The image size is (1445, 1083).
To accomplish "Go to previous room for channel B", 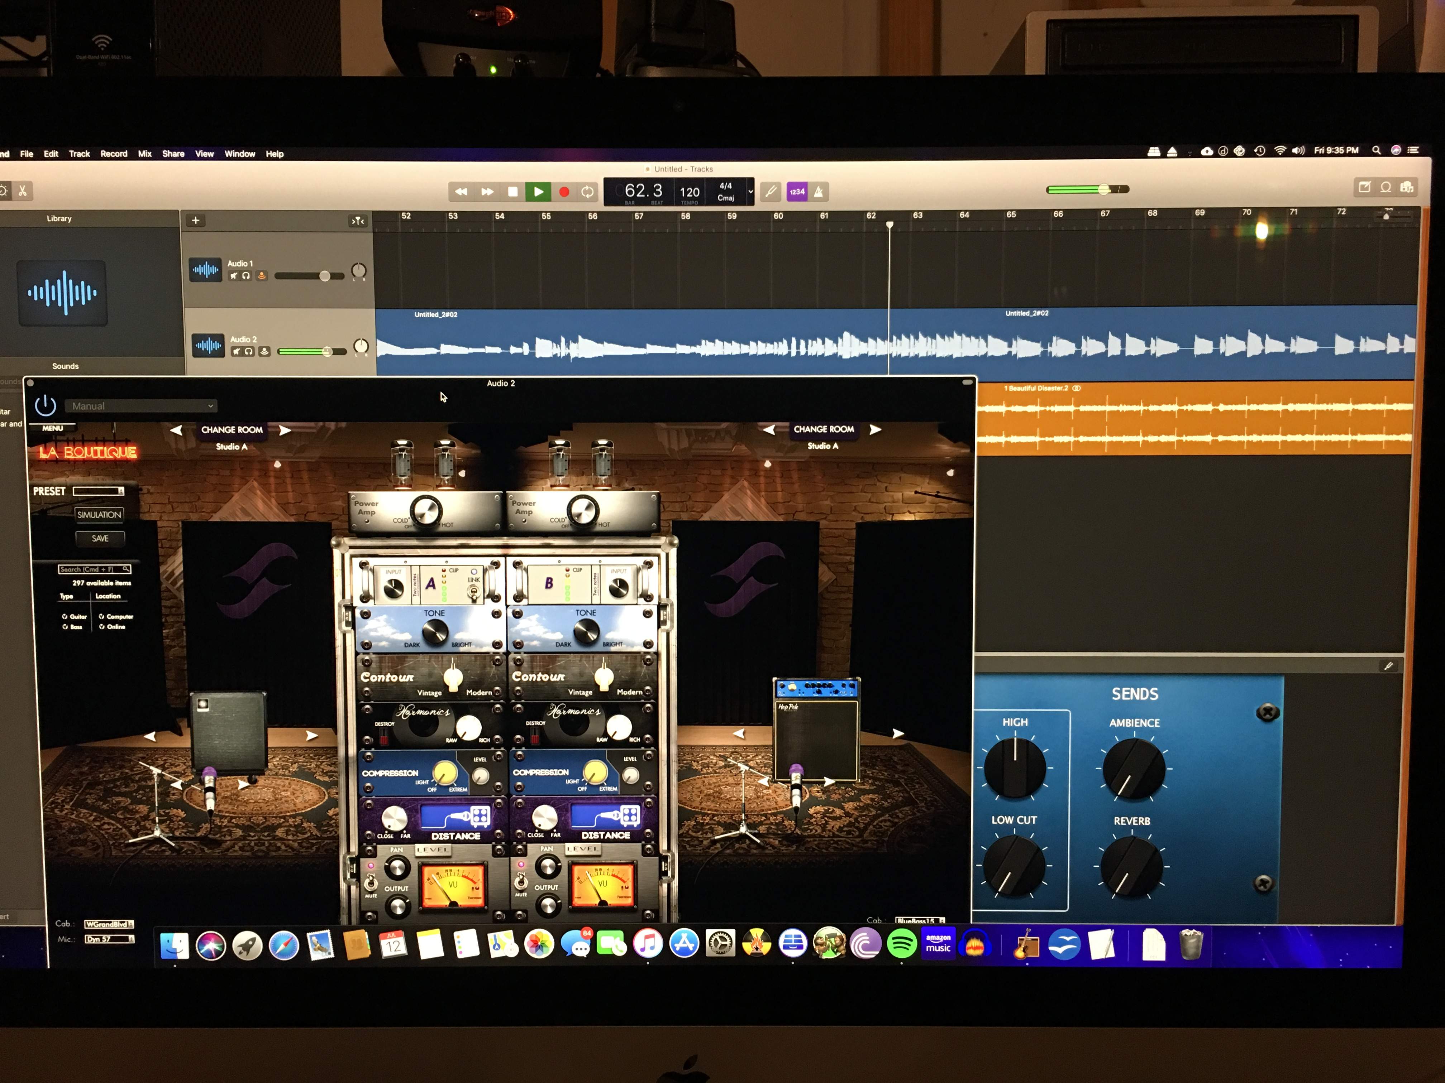I will point(769,429).
